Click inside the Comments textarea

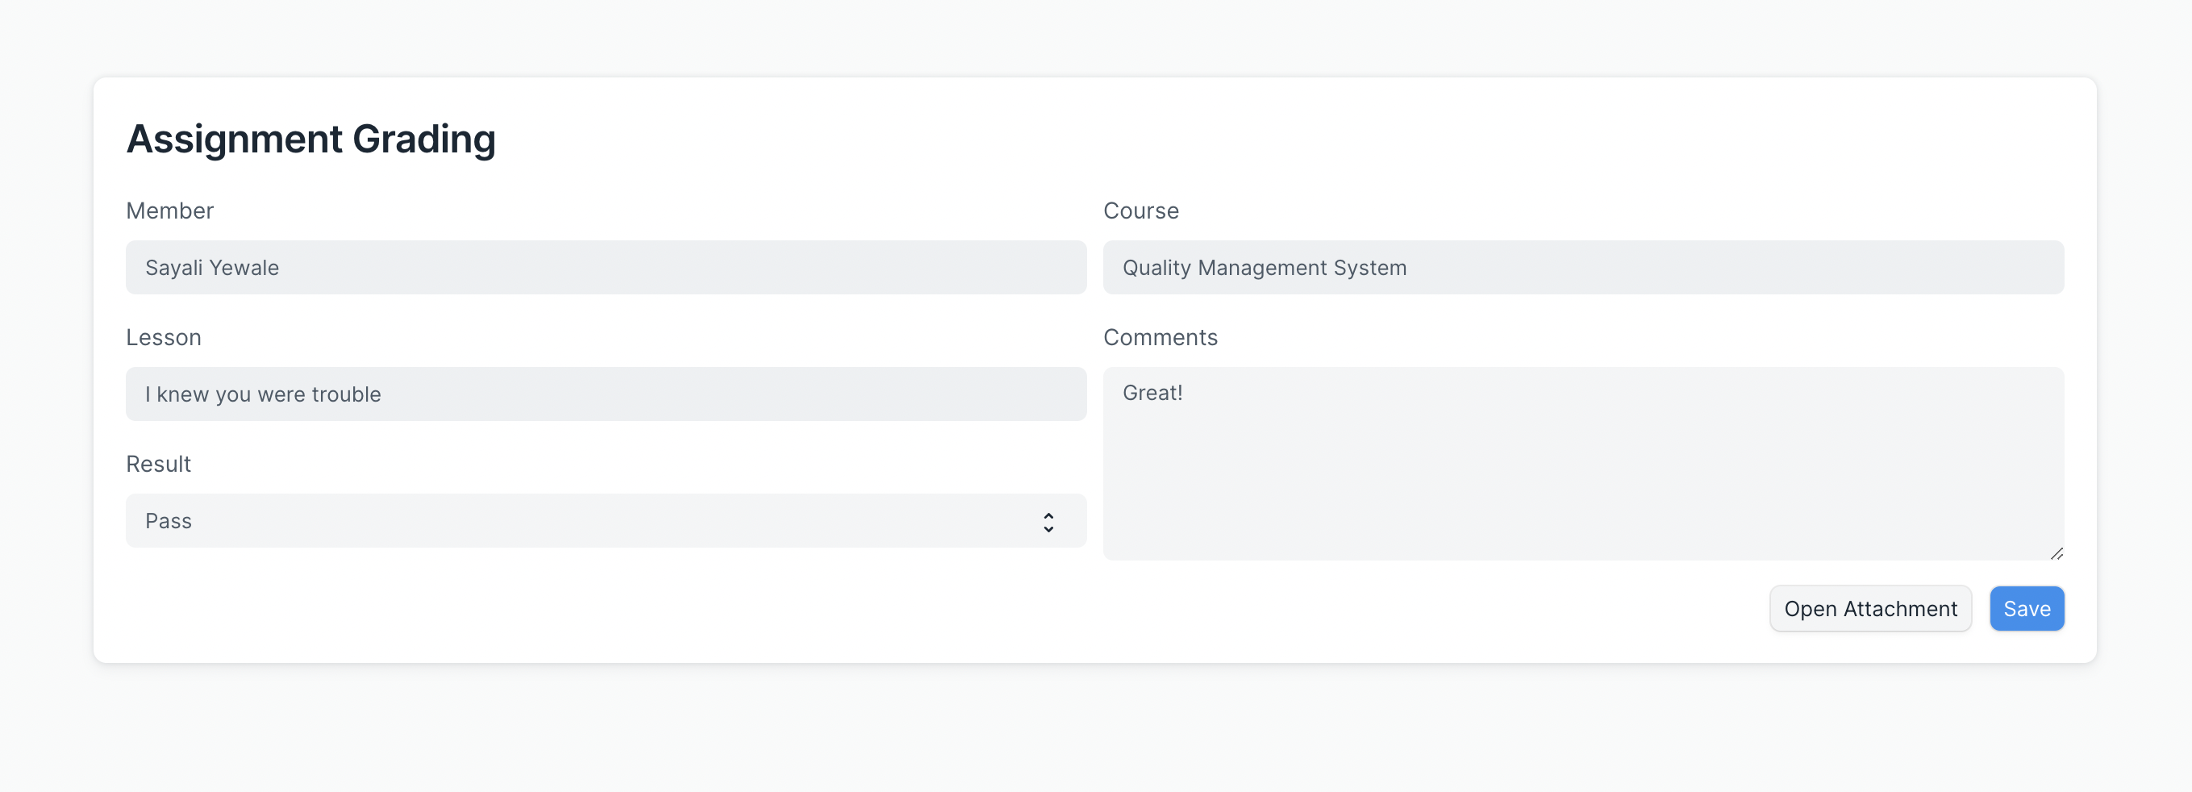(1583, 464)
